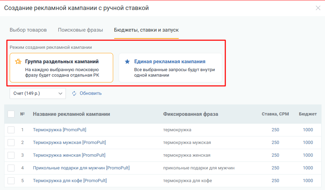This screenshot has width=325, height=190.
Task: Open the Поисковые фразы tab
Action: [80, 30]
